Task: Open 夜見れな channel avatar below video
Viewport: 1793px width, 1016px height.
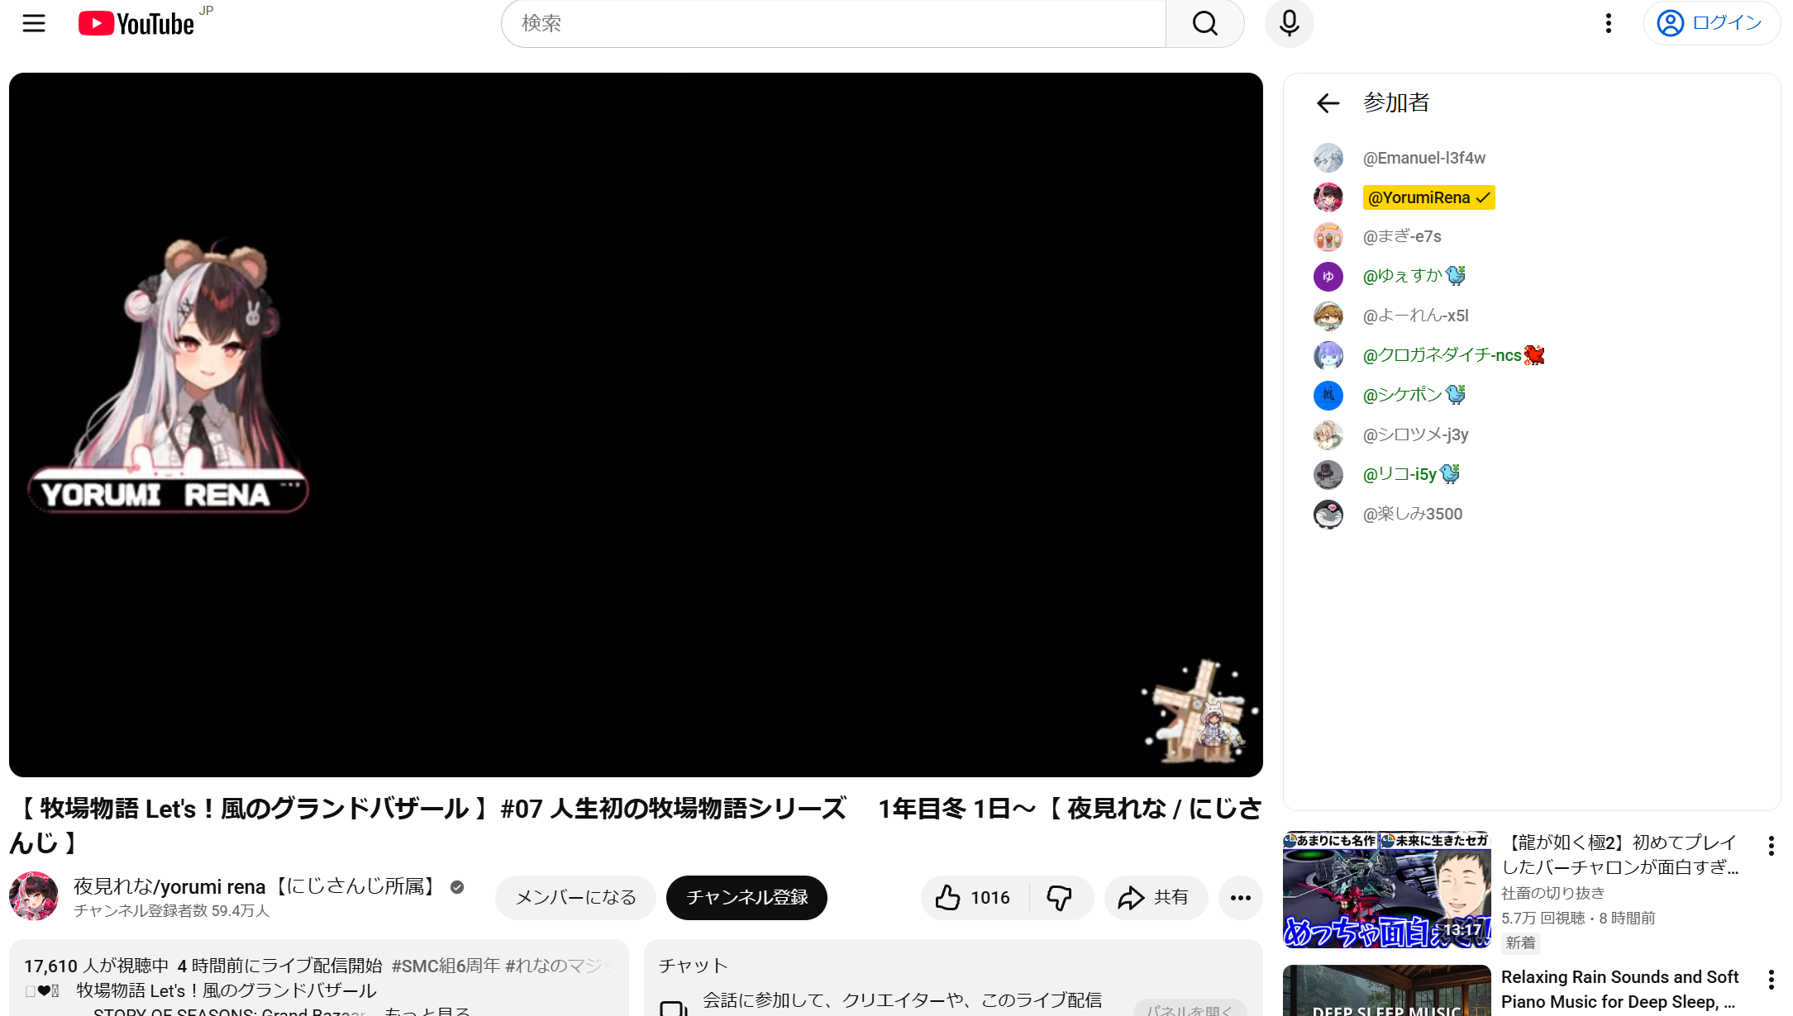Action: click(x=34, y=896)
